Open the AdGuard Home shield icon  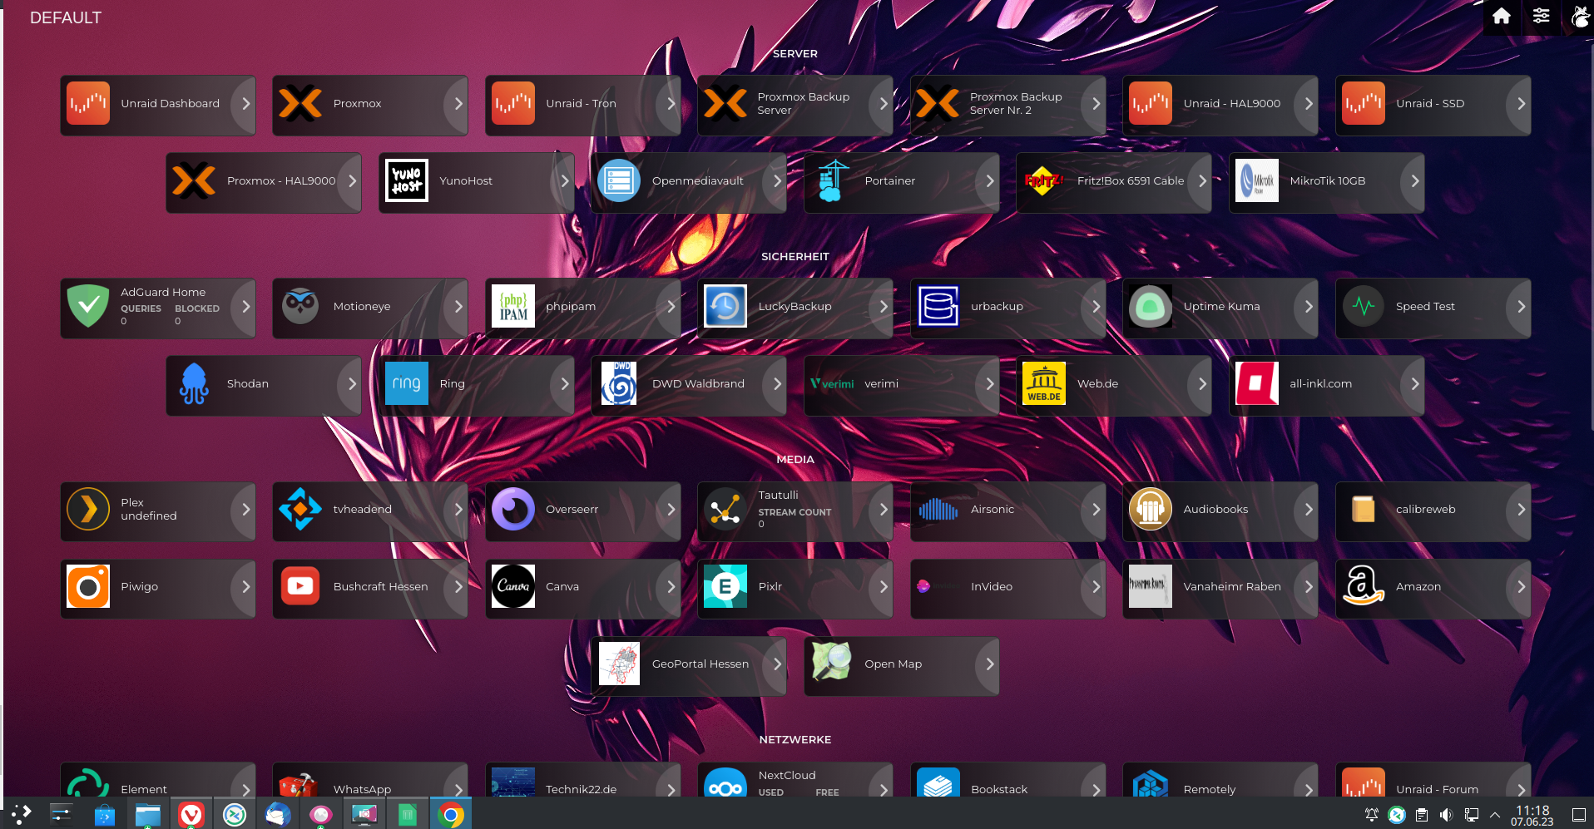coord(87,307)
